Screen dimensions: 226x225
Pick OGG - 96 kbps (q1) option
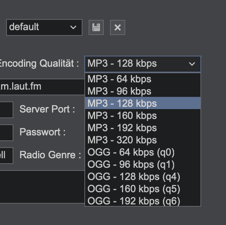click(143, 164)
